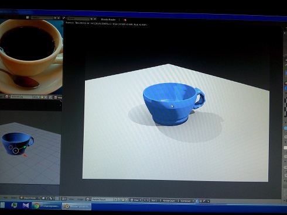Click the image editor type icon
This screenshot has width=287, height=215.
(x=64, y=199)
